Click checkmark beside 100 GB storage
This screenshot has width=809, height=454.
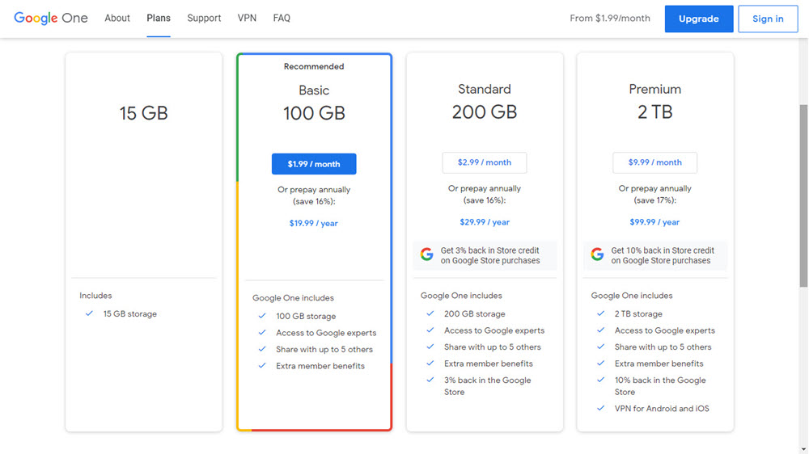click(x=262, y=316)
